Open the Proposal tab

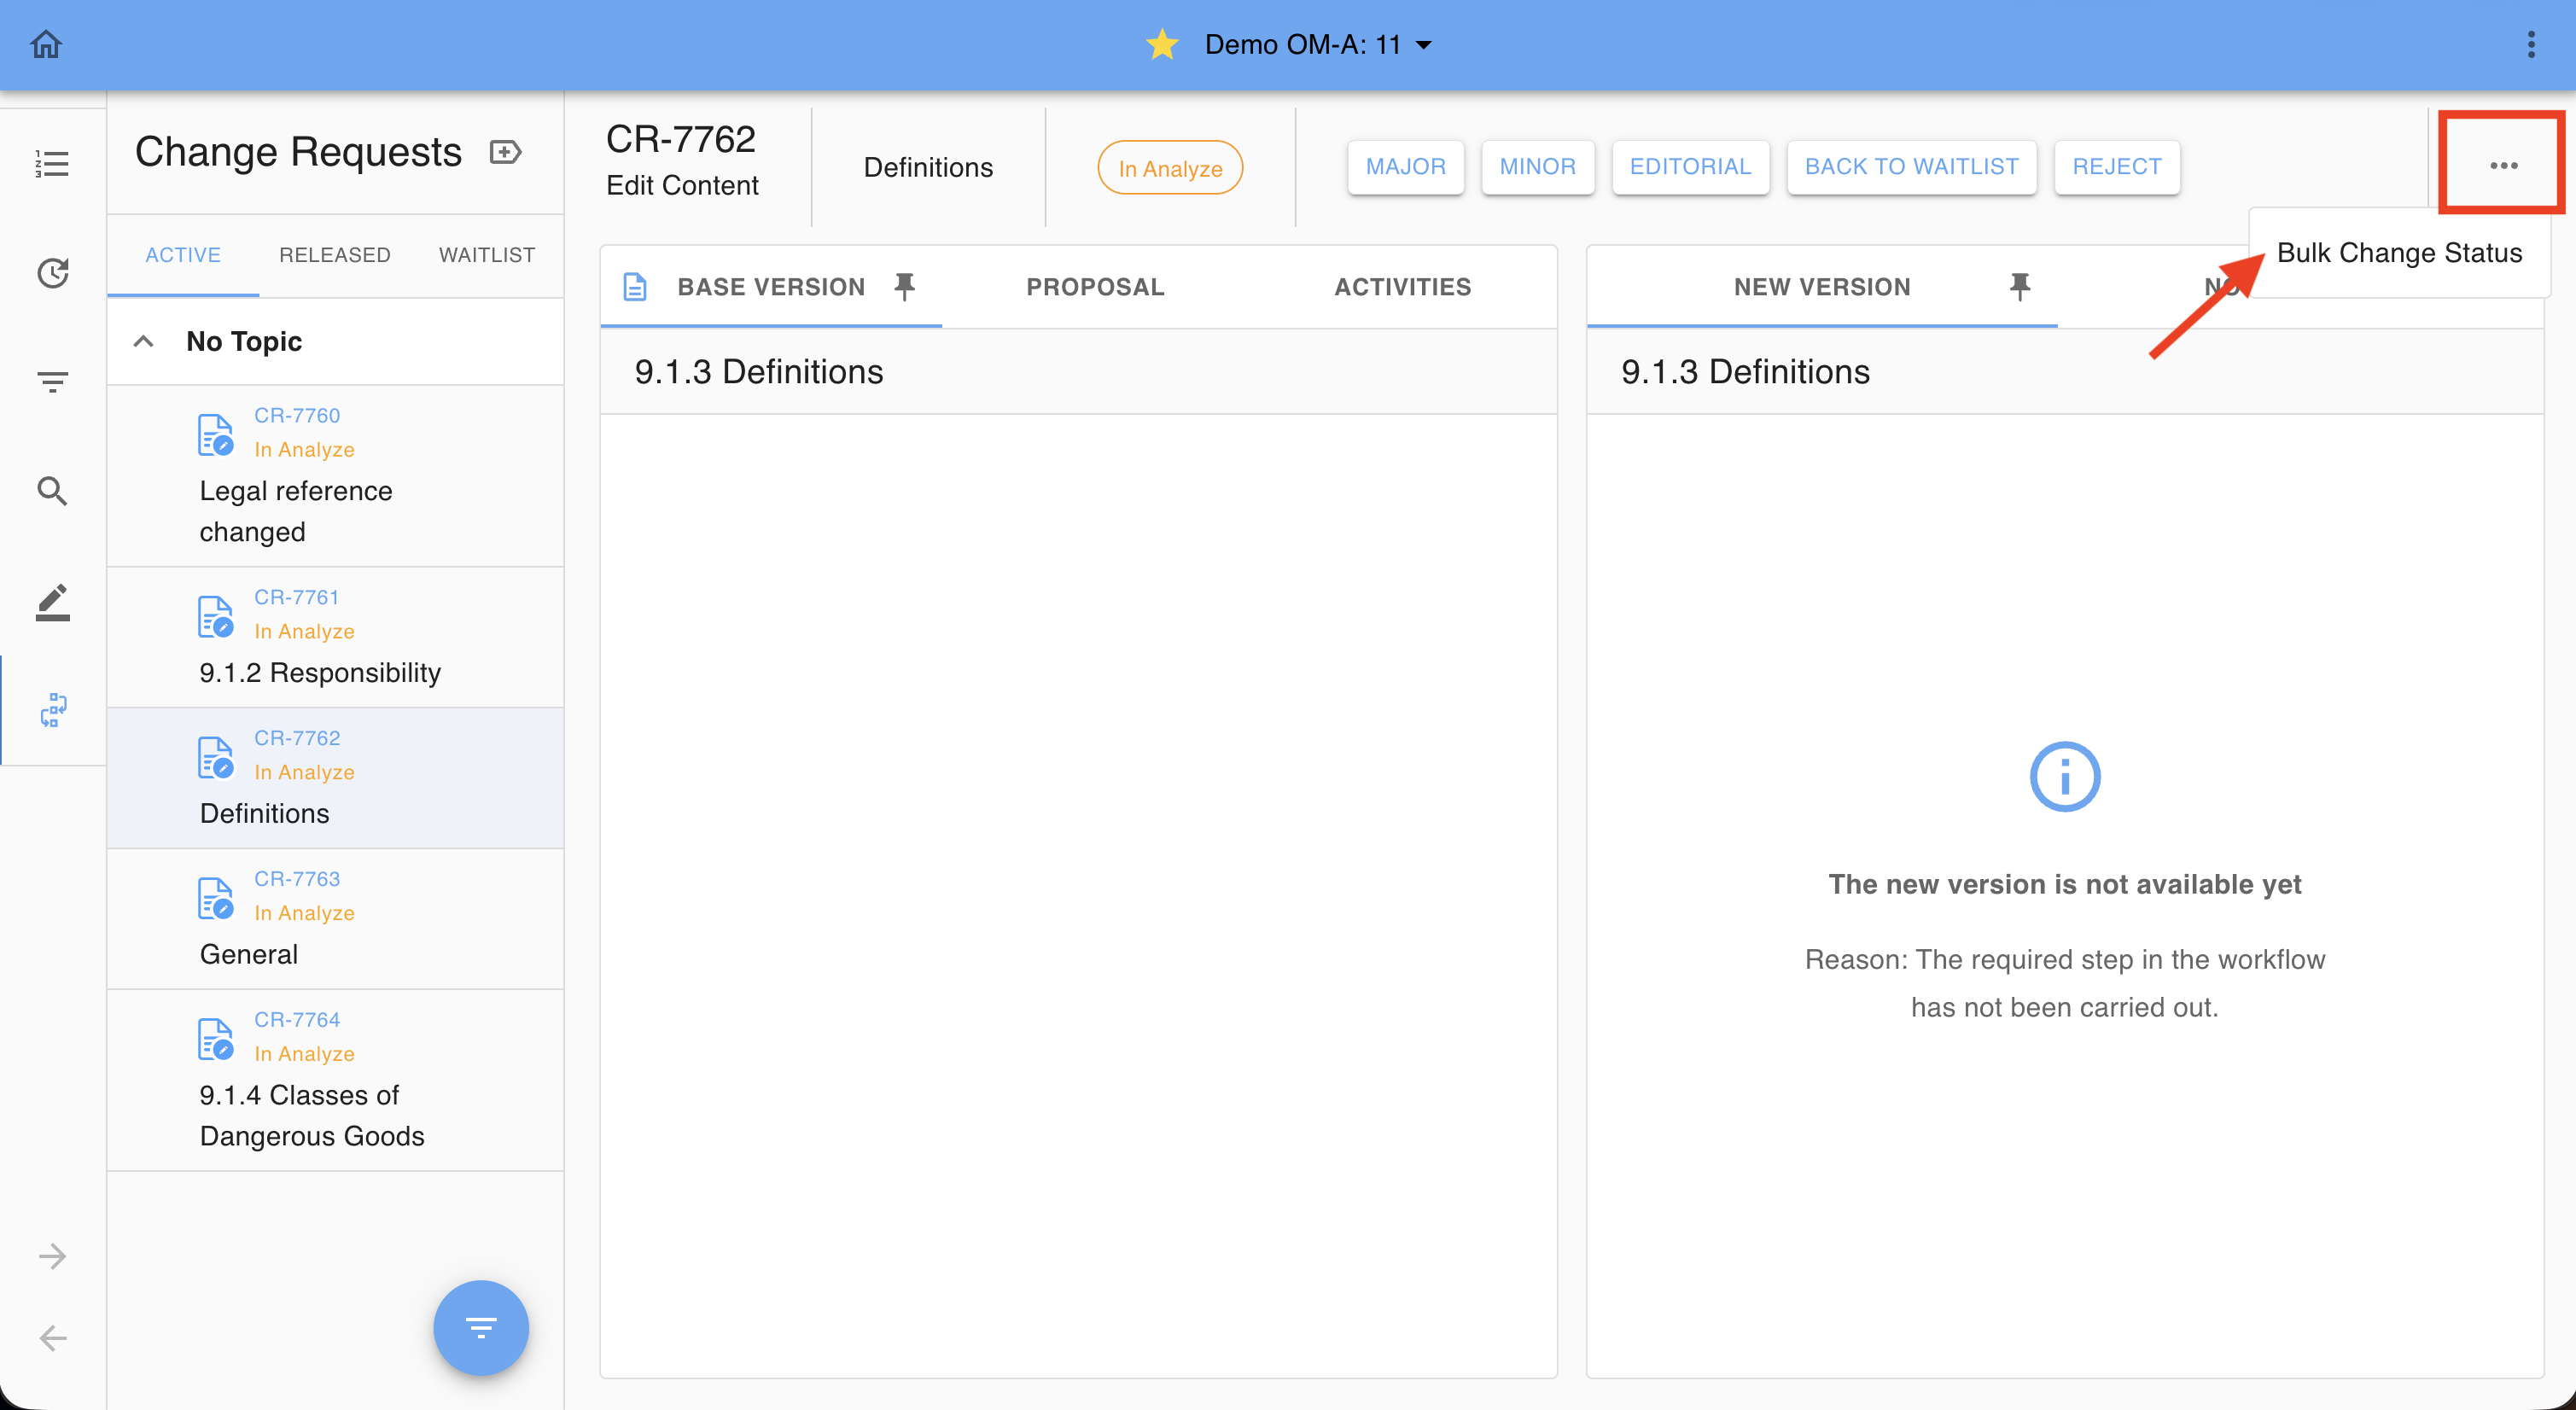coord(1095,287)
